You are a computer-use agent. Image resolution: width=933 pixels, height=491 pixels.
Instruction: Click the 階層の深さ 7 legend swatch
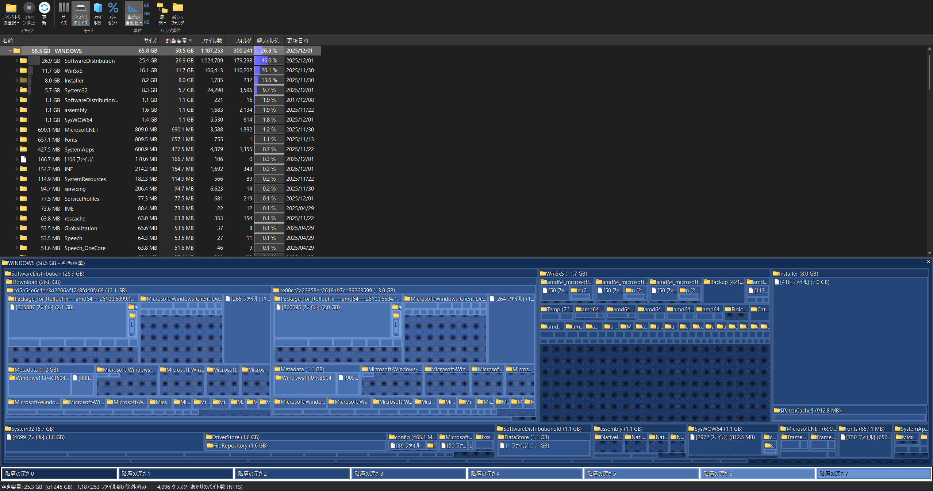[874, 473]
